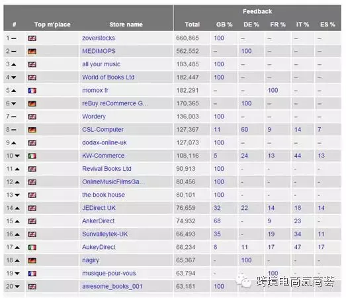Screen dimensions: 346x298
Task: Click German flag in nagiry row
Action: pos(32,260)
